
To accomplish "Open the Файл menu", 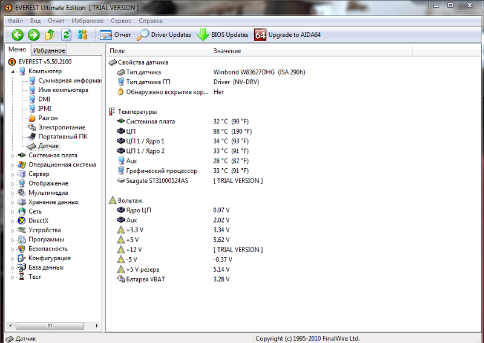I will 16,21.
